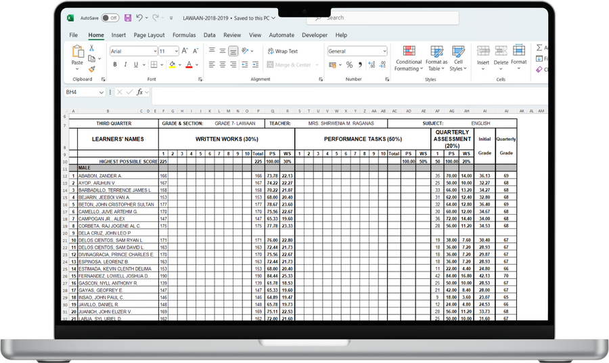The width and height of the screenshot is (609, 363).
Task: Click the Copy icon
Action: (x=91, y=58)
